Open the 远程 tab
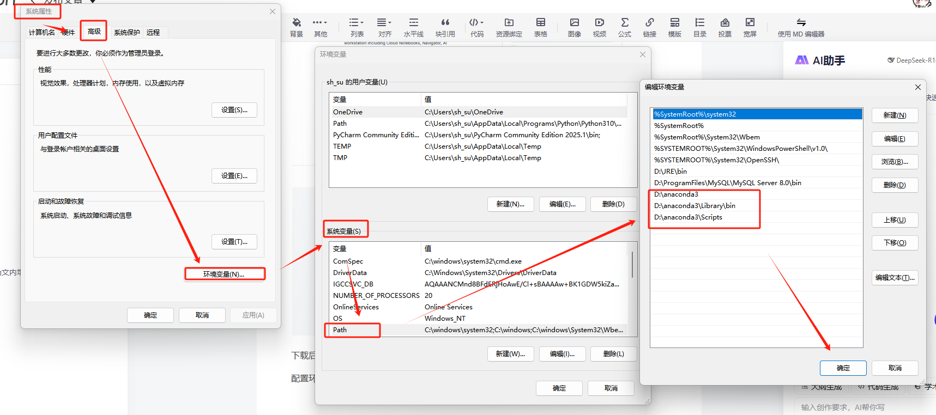Screen dimensions: 936x415 [153, 32]
